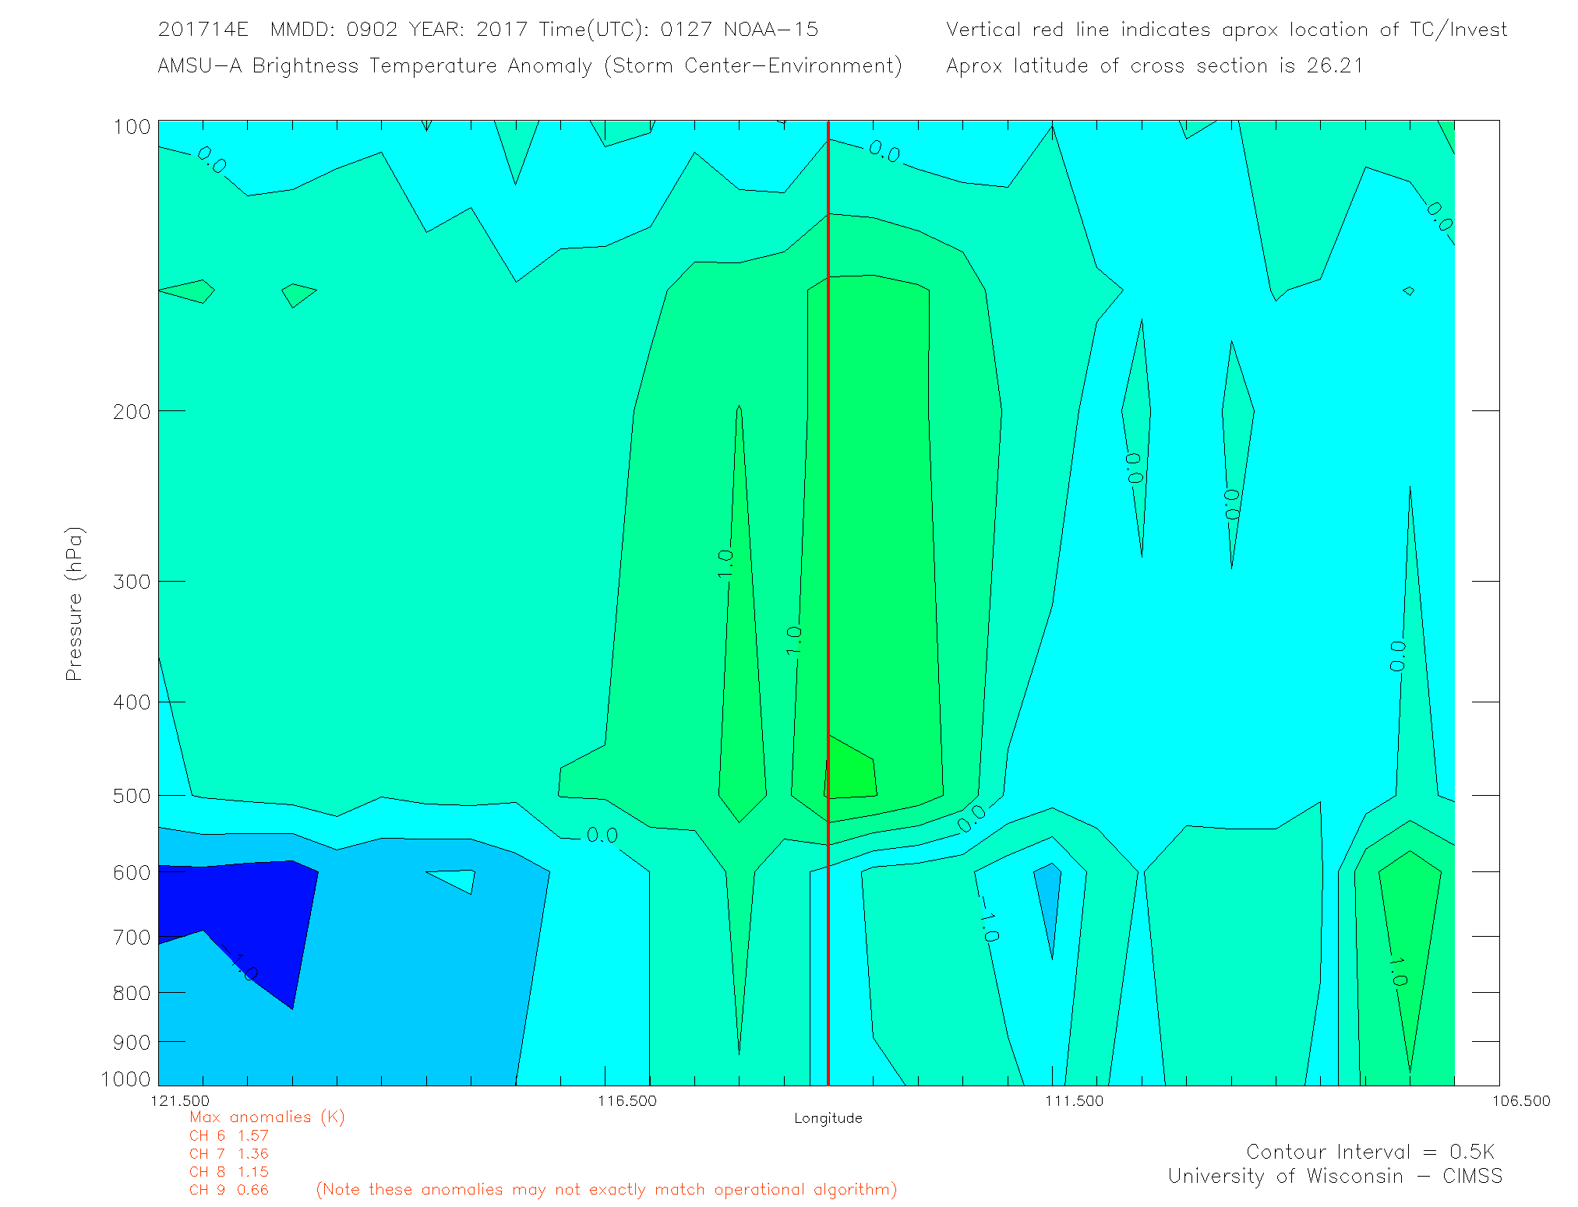The height and width of the screenshot is (1207, 1578).
Task: Click the brightest green warm core patch
Action: coord(851,772)
